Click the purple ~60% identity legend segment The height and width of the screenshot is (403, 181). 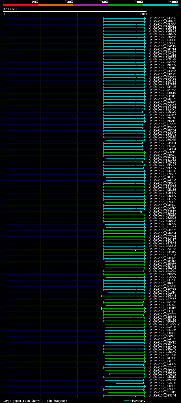point(90,5)
